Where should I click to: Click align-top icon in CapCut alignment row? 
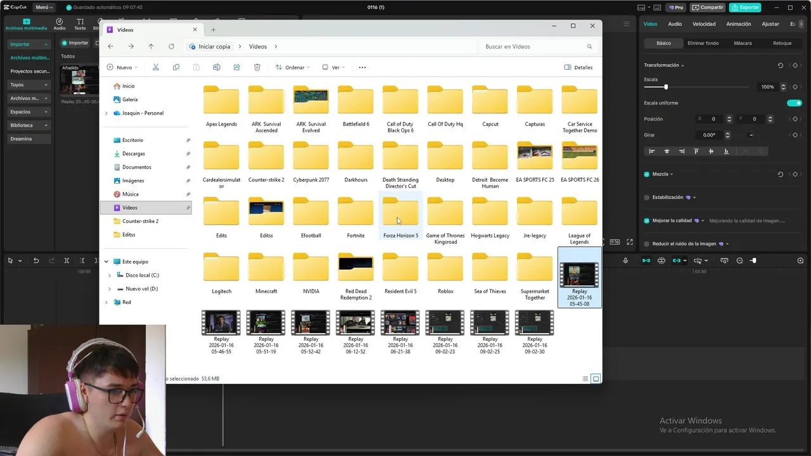(696, 151)
